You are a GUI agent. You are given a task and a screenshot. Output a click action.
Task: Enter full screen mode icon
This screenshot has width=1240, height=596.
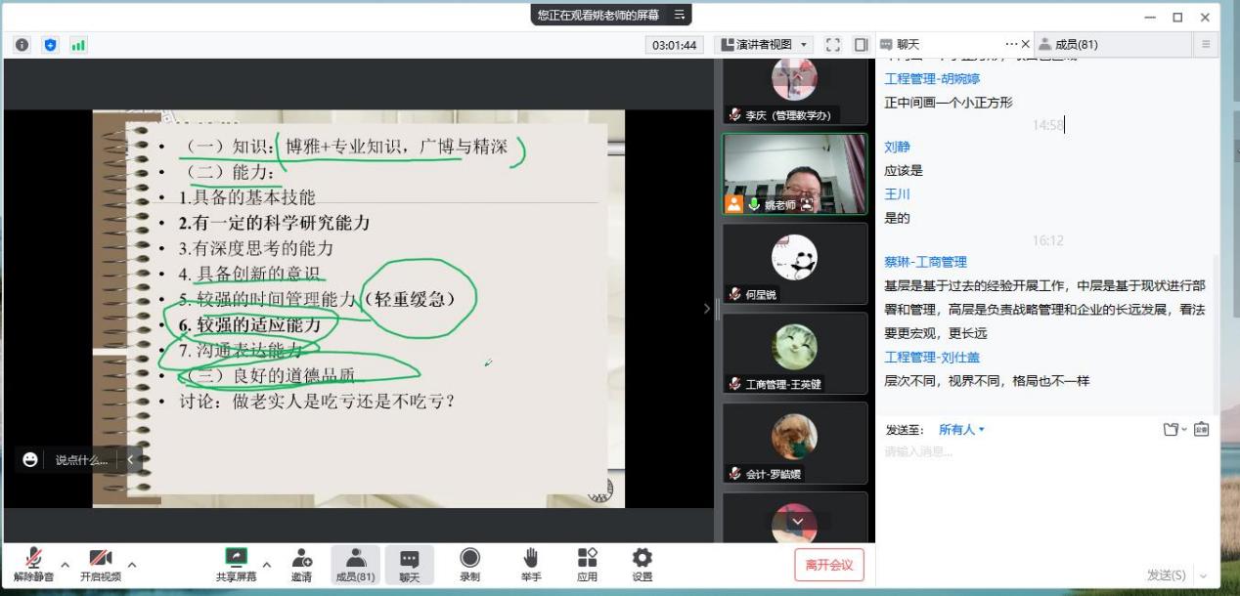click(x=833, y=45)
